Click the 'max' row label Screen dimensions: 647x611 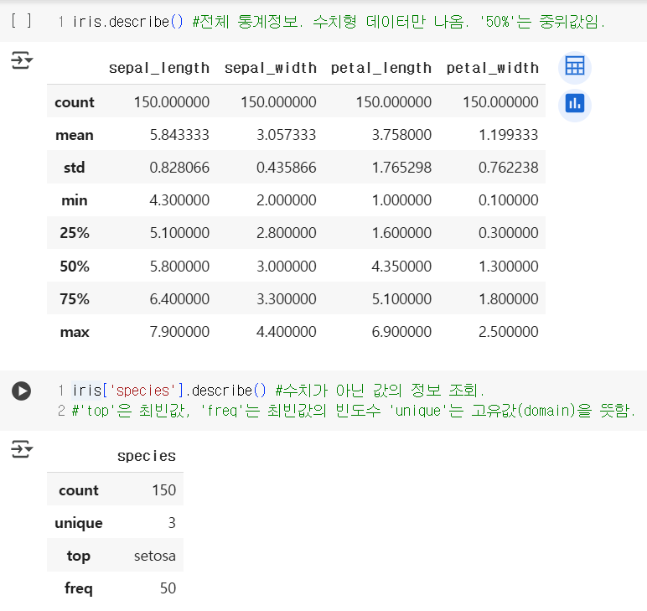point(75,332)
